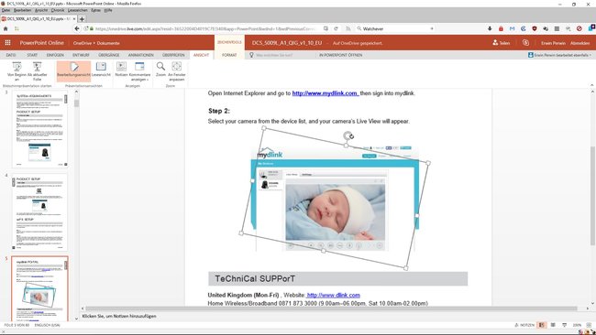The height and width of the screenshot is (335, 596).
Task: Switch to Leseansicht reading view
Action: click(x=101, y=71)
